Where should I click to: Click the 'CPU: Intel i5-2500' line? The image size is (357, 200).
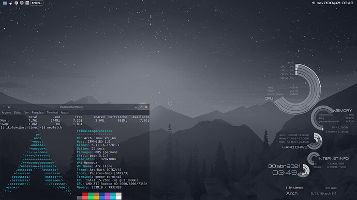point(108,180)
